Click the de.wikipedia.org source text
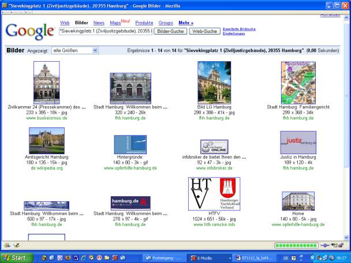Viewport: 351px width, 263px height. (x=47, y=168)
